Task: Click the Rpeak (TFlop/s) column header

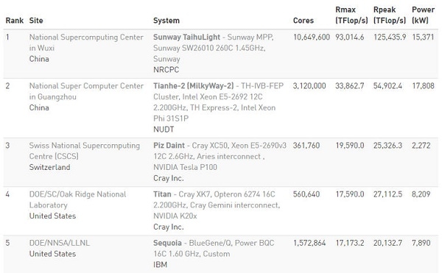Action: [x=390, y=15]
